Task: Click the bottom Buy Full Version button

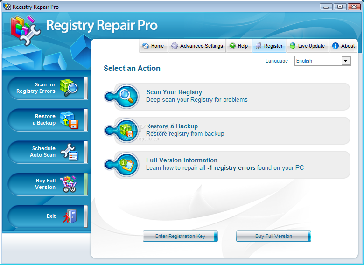Action: 273,236
